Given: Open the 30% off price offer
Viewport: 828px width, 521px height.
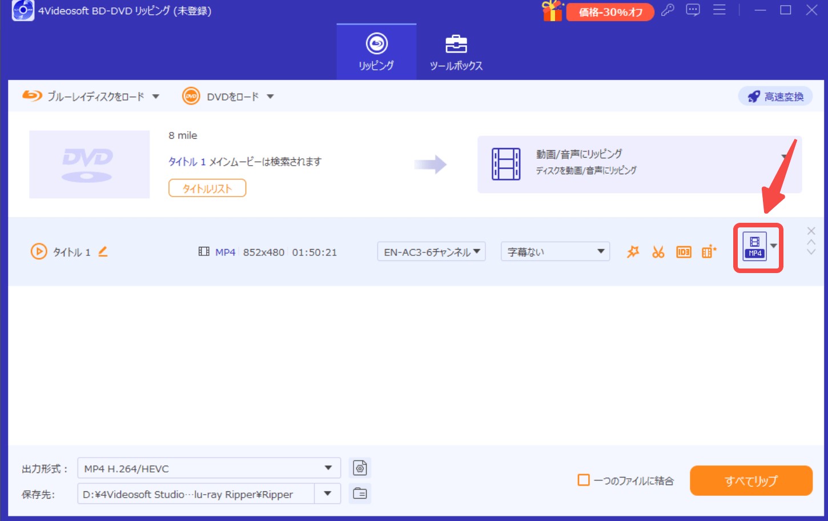Looking at the screenshot, I should pyautogui.click(x=610, y=11).
